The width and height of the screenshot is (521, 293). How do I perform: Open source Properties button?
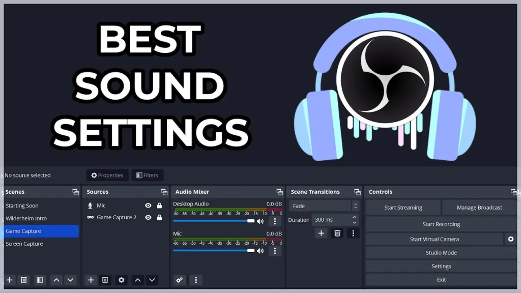(107, 175)
